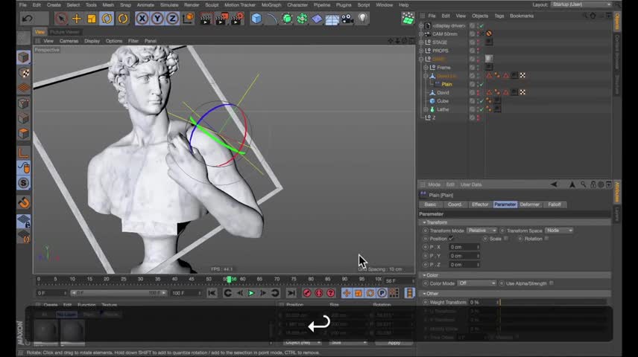Switch to Picture Viewer tab
Viewport: 638px width, 357px height.
coord(65,32)
